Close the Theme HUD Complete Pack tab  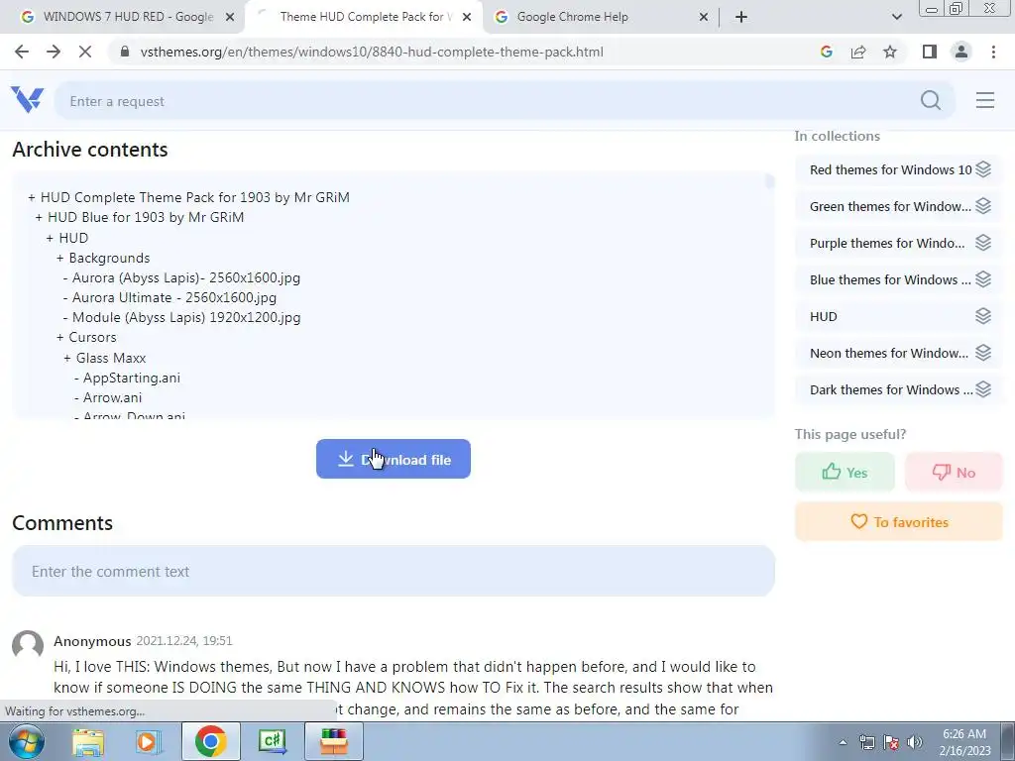467,18
